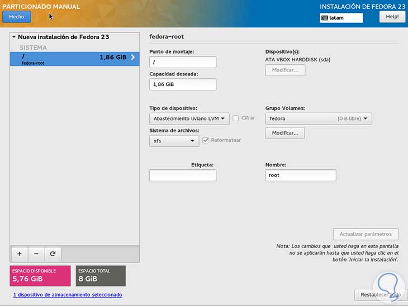Click Modificar under Dispositivo(s)
The height and width of the screenshot is (306, 408).
(285, 70)
